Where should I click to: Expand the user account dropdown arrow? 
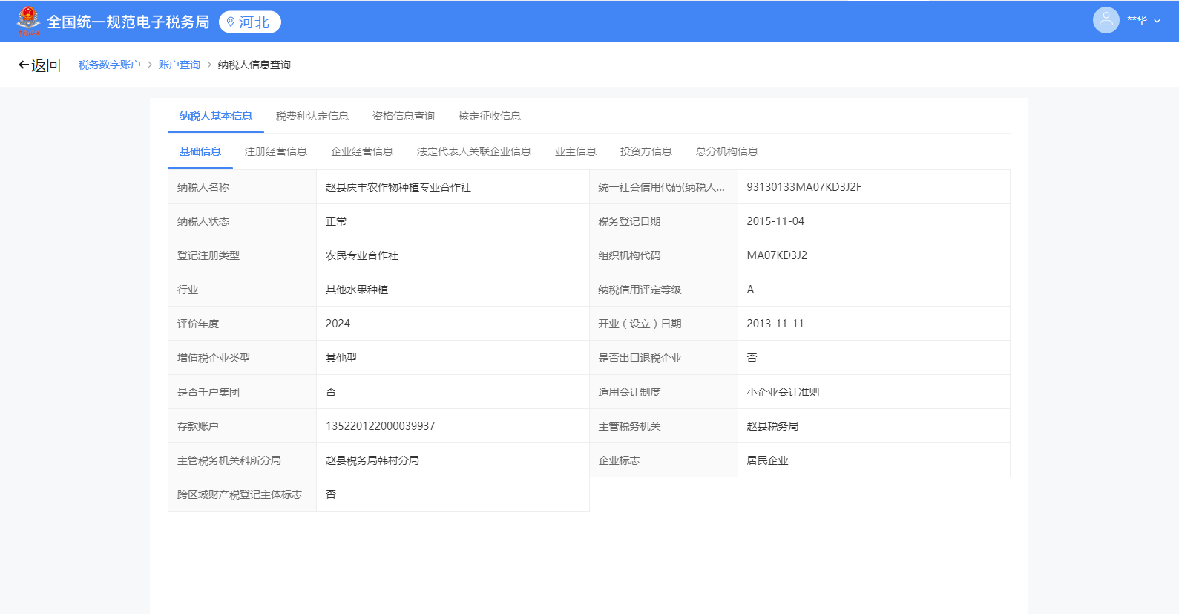click(1157, 22)
